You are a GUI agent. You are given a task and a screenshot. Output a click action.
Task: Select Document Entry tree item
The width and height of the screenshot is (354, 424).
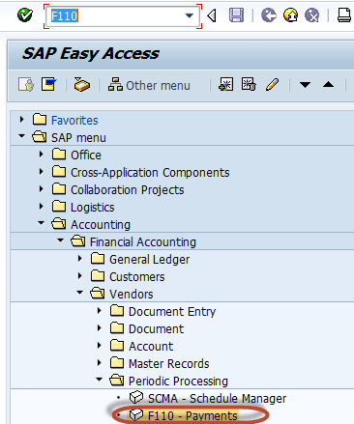pos(172,312)
